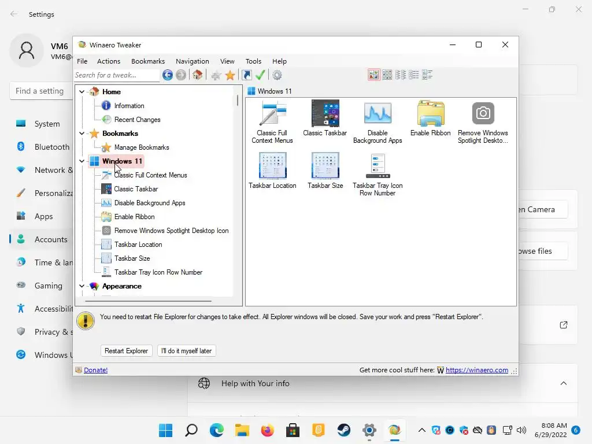Open Home page via toolbar house icon
The image size is (592, 444).
[198, 75]
